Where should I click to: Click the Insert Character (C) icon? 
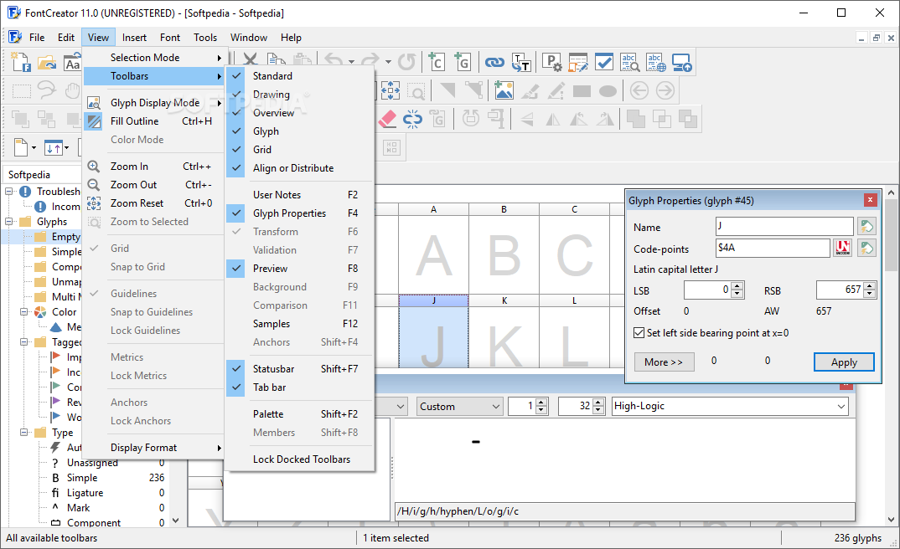(437, 61)
